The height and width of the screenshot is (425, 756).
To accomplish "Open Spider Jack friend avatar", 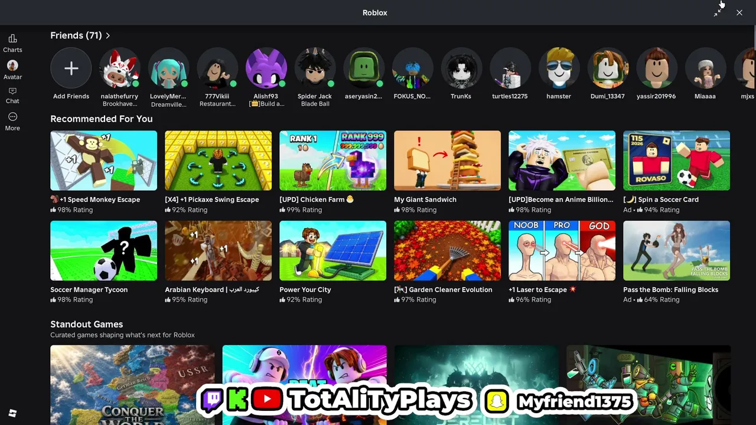I will 315,68.
